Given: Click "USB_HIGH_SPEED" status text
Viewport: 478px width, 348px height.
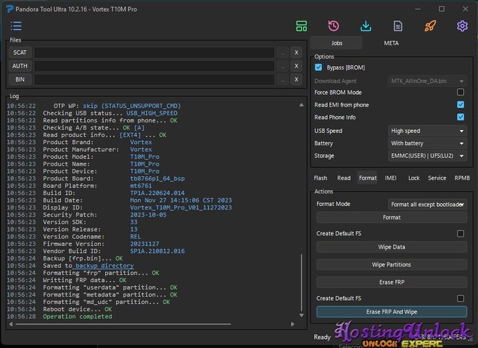Looking at the screenshot, I should 152,113.
